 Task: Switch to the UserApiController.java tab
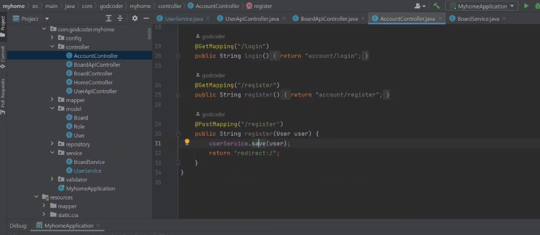[x=252, y=19]
